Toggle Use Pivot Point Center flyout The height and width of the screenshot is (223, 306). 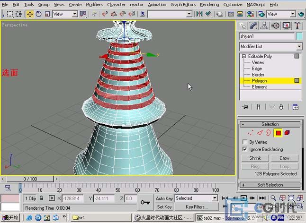pyautogui.click(x=83, y=14)
